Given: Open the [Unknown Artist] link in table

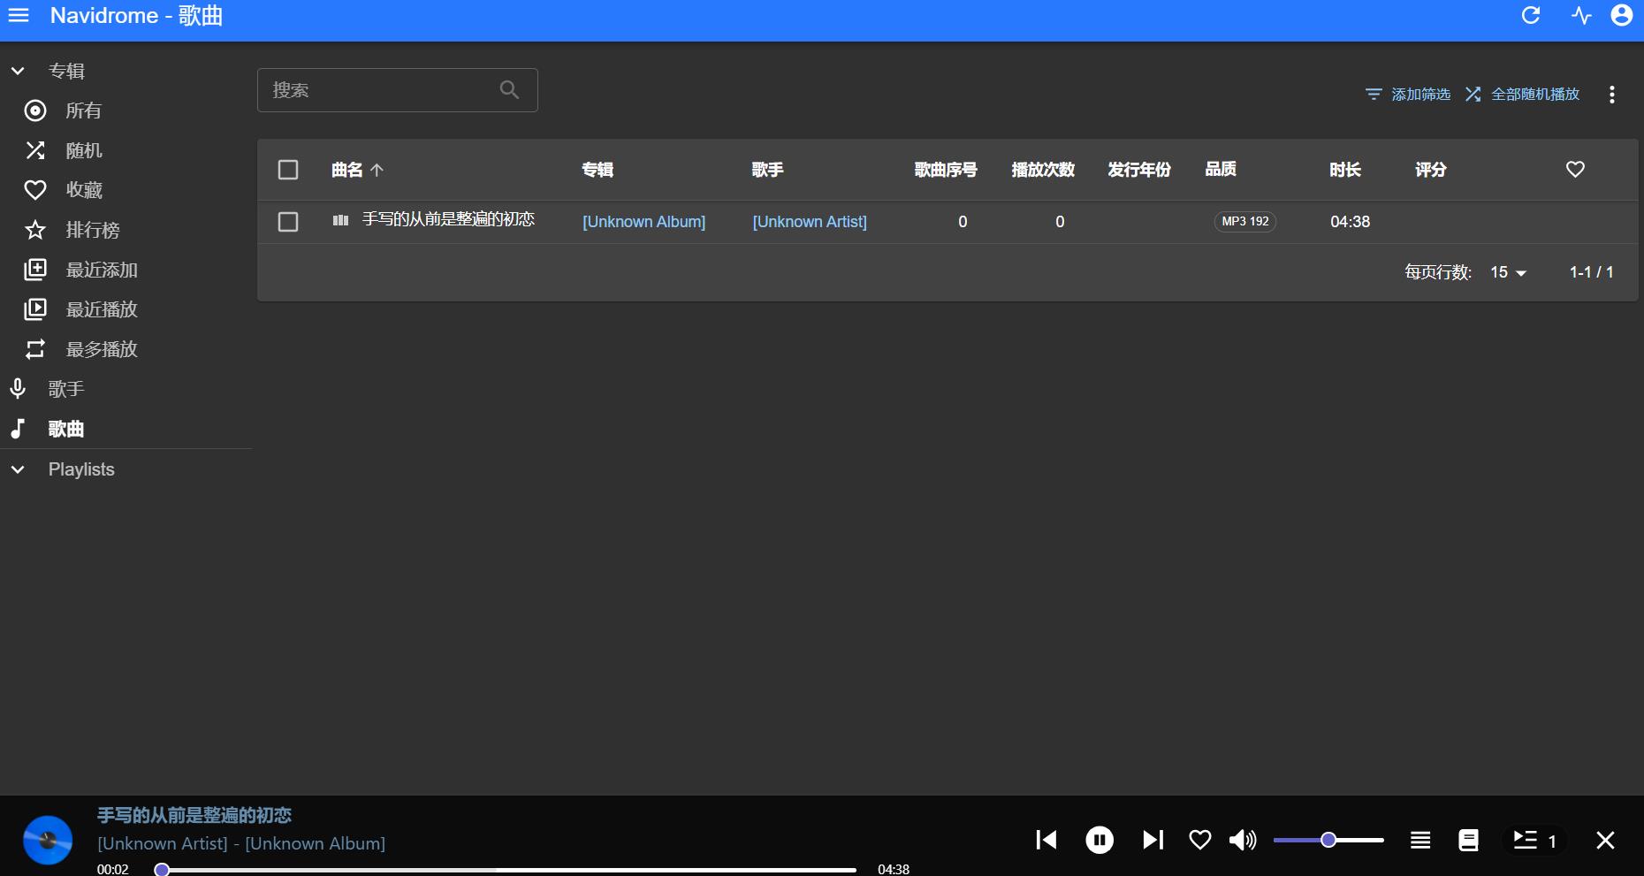Looking at the screenshot, I should (x=810, y=222).
